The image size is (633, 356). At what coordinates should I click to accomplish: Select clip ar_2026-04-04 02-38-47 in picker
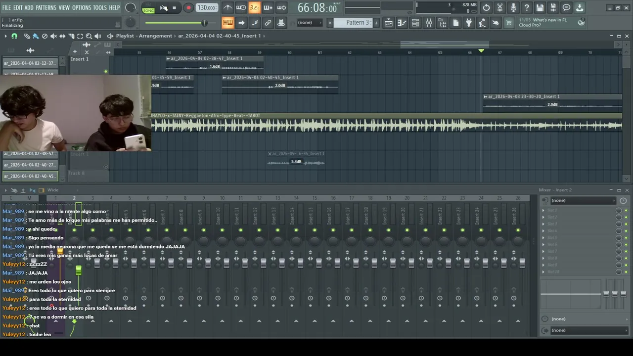tap(30, 154)
